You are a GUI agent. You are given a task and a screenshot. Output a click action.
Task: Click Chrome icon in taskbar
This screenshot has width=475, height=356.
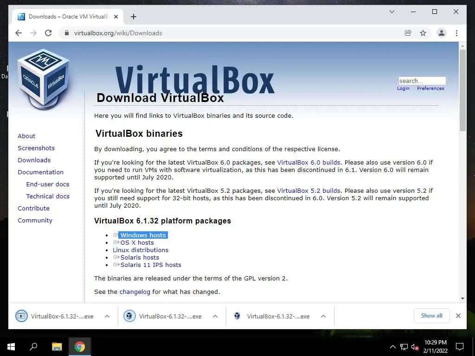pyautogui.click(x=80, y=347)
